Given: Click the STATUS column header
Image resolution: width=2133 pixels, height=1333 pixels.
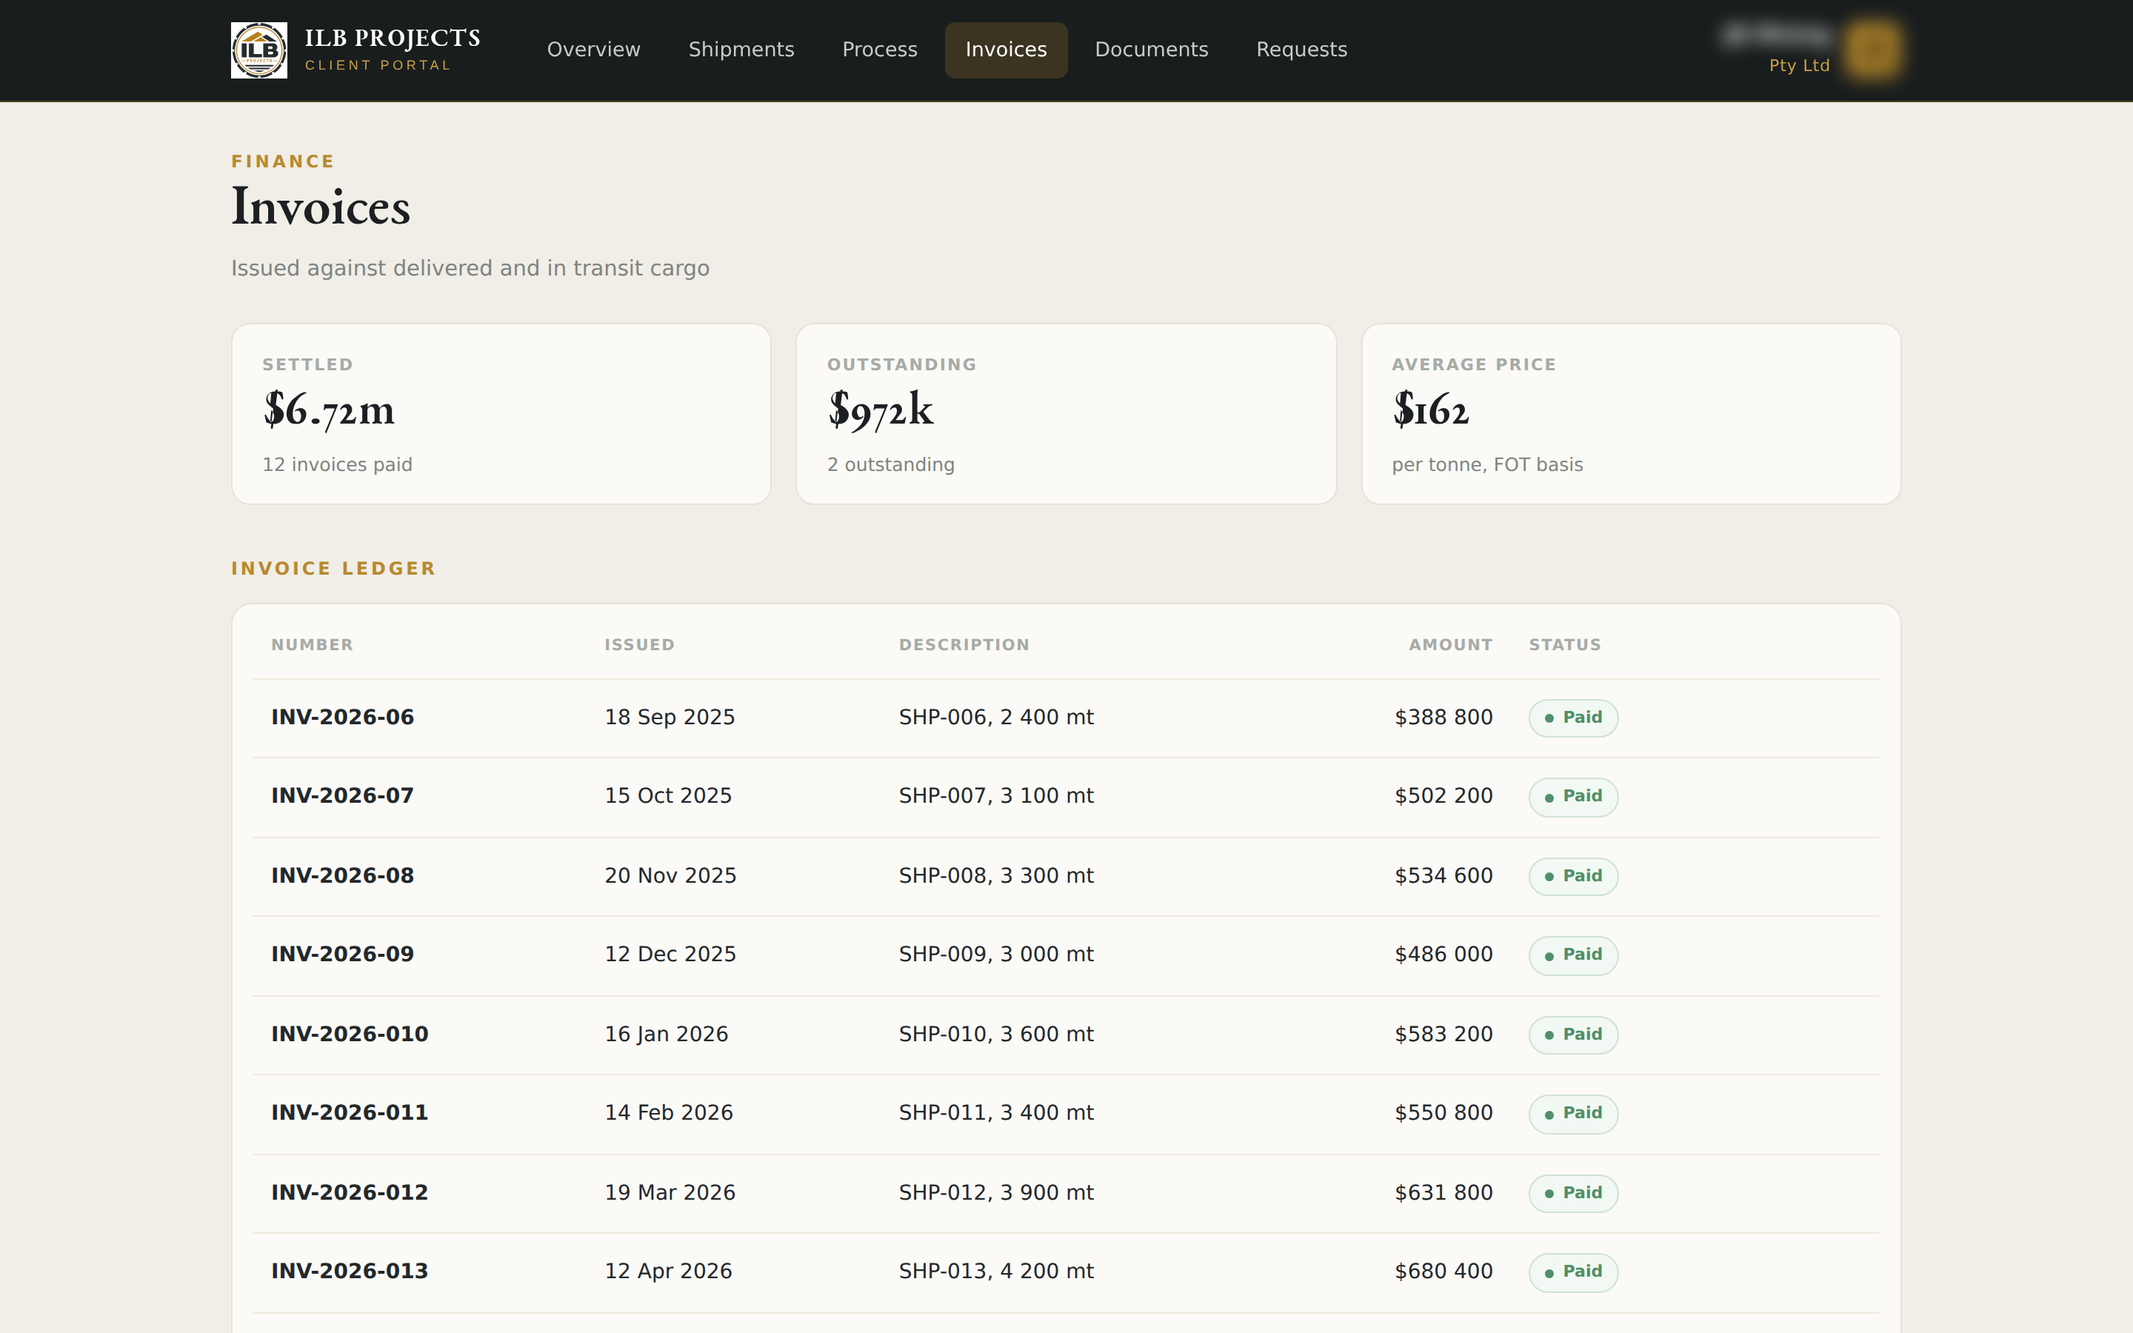Looking at the screenshot, I should 1564,644.
